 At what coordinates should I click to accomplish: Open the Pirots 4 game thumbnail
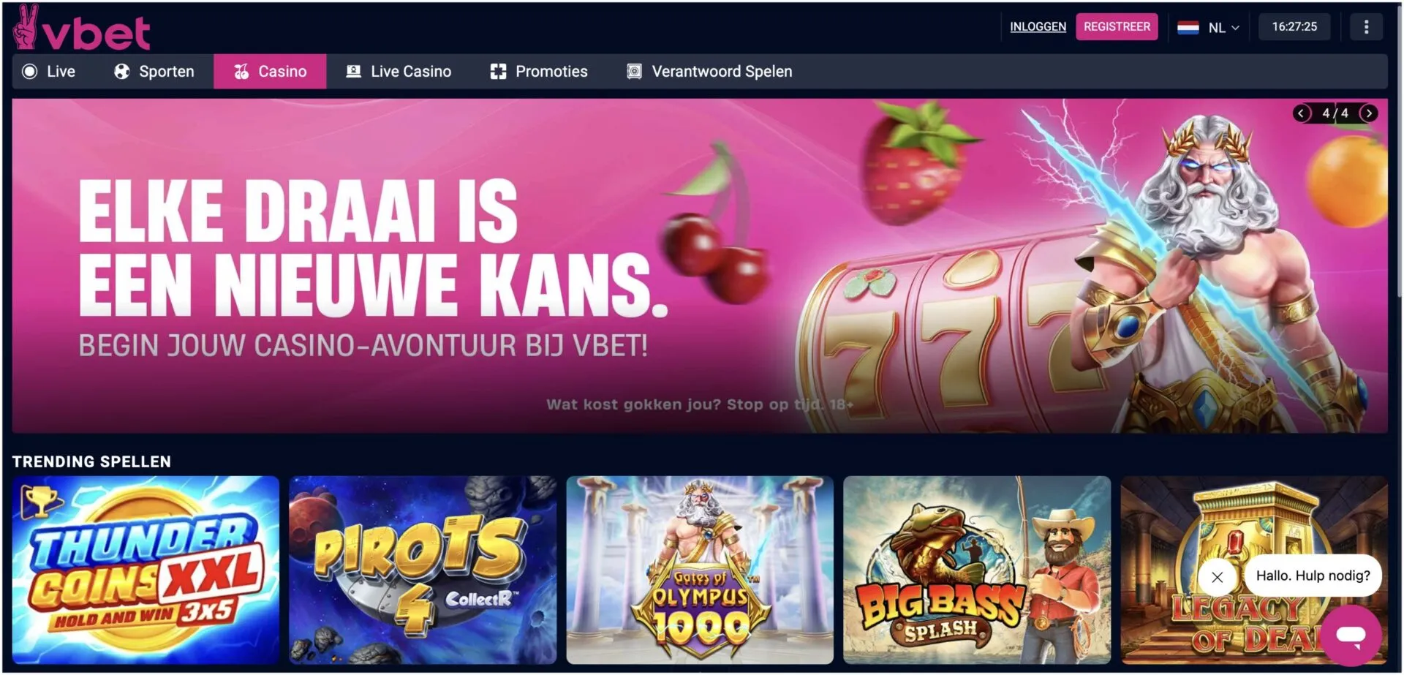pos(423,570)
